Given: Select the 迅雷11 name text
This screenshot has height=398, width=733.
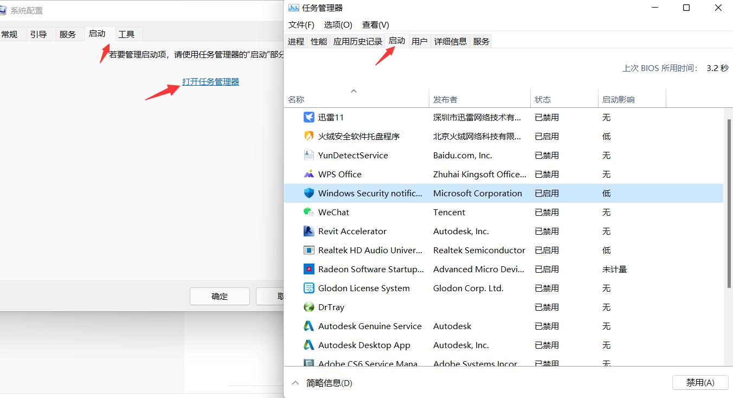Looking at the screenshot, I should pos(331,117).
